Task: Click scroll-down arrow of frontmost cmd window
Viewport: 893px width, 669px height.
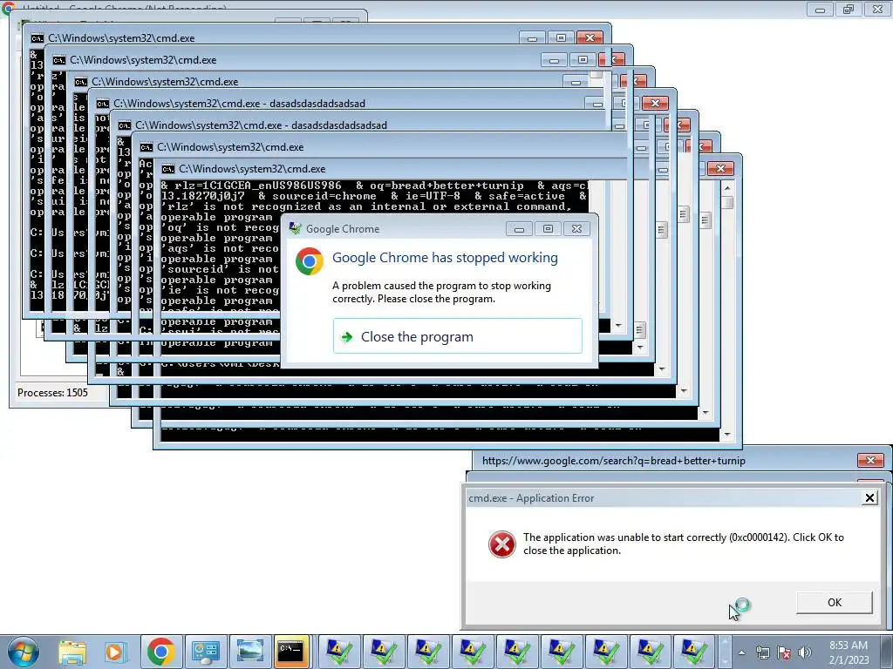Action: pos(727,435)
